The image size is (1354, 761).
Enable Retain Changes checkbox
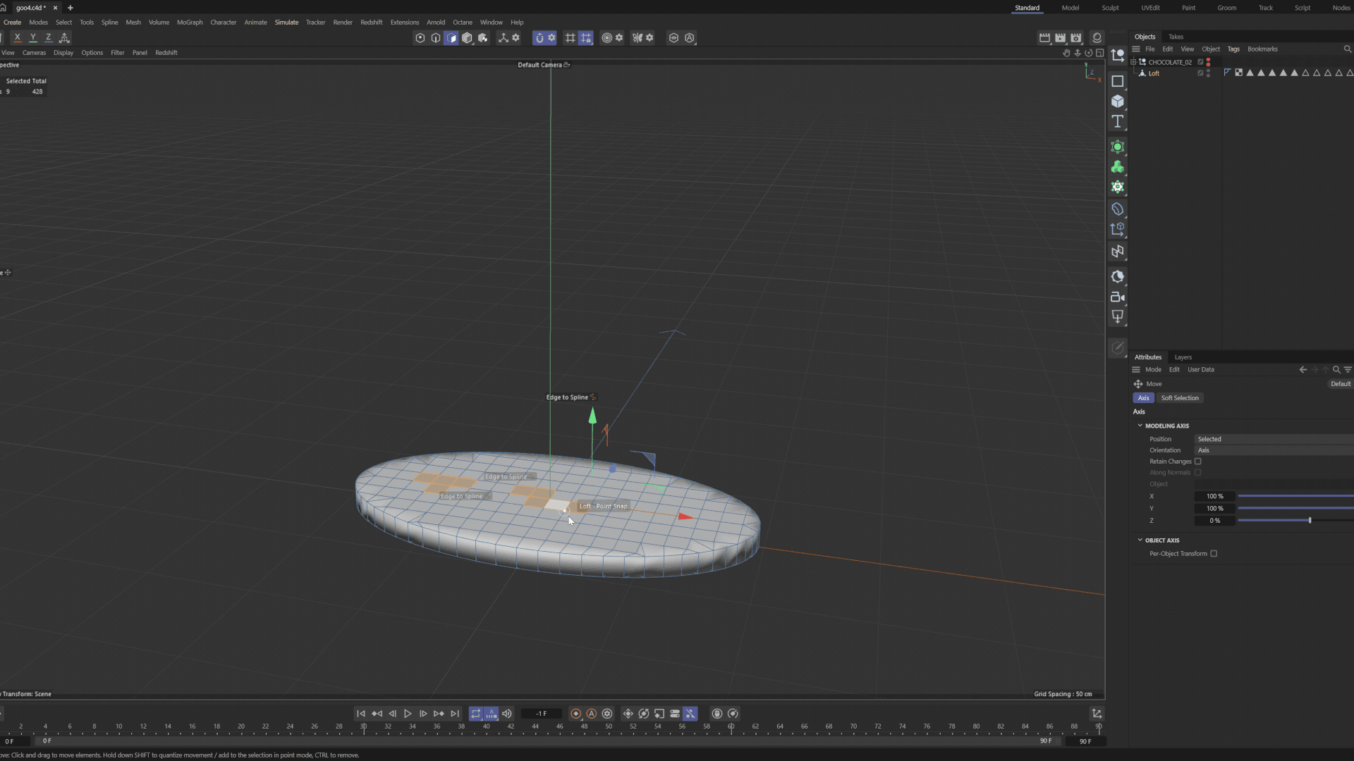point(1197,462)
